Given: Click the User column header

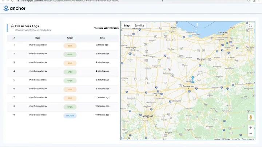Looking at the screenshot, I should [37, 38].
